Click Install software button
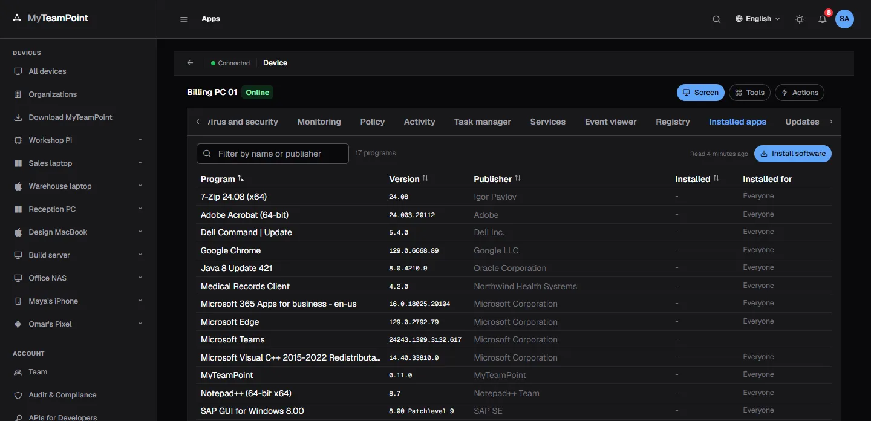Image resolution: width=871 pixels, height=421 pixels. 793,154
